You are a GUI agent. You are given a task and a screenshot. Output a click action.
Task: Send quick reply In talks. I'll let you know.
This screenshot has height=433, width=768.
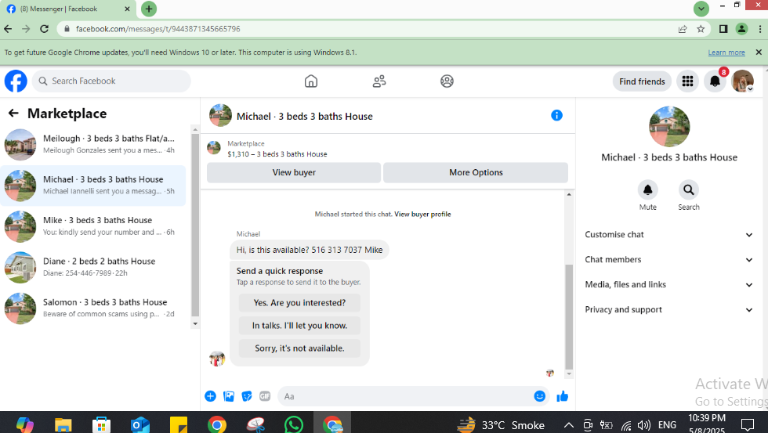click(299, 326)
